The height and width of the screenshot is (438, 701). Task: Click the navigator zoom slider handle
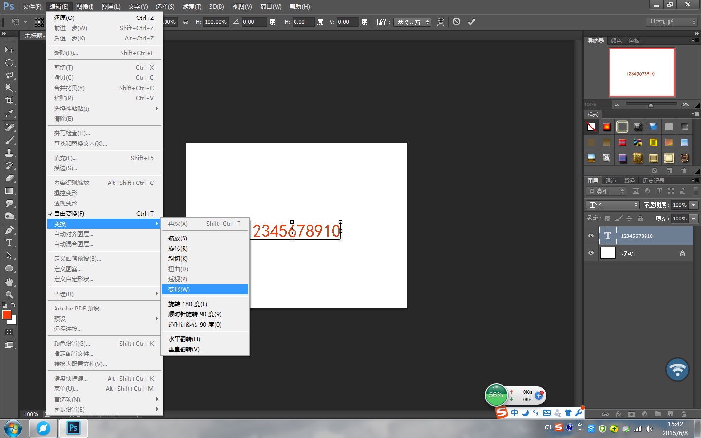tap(651, 105)
